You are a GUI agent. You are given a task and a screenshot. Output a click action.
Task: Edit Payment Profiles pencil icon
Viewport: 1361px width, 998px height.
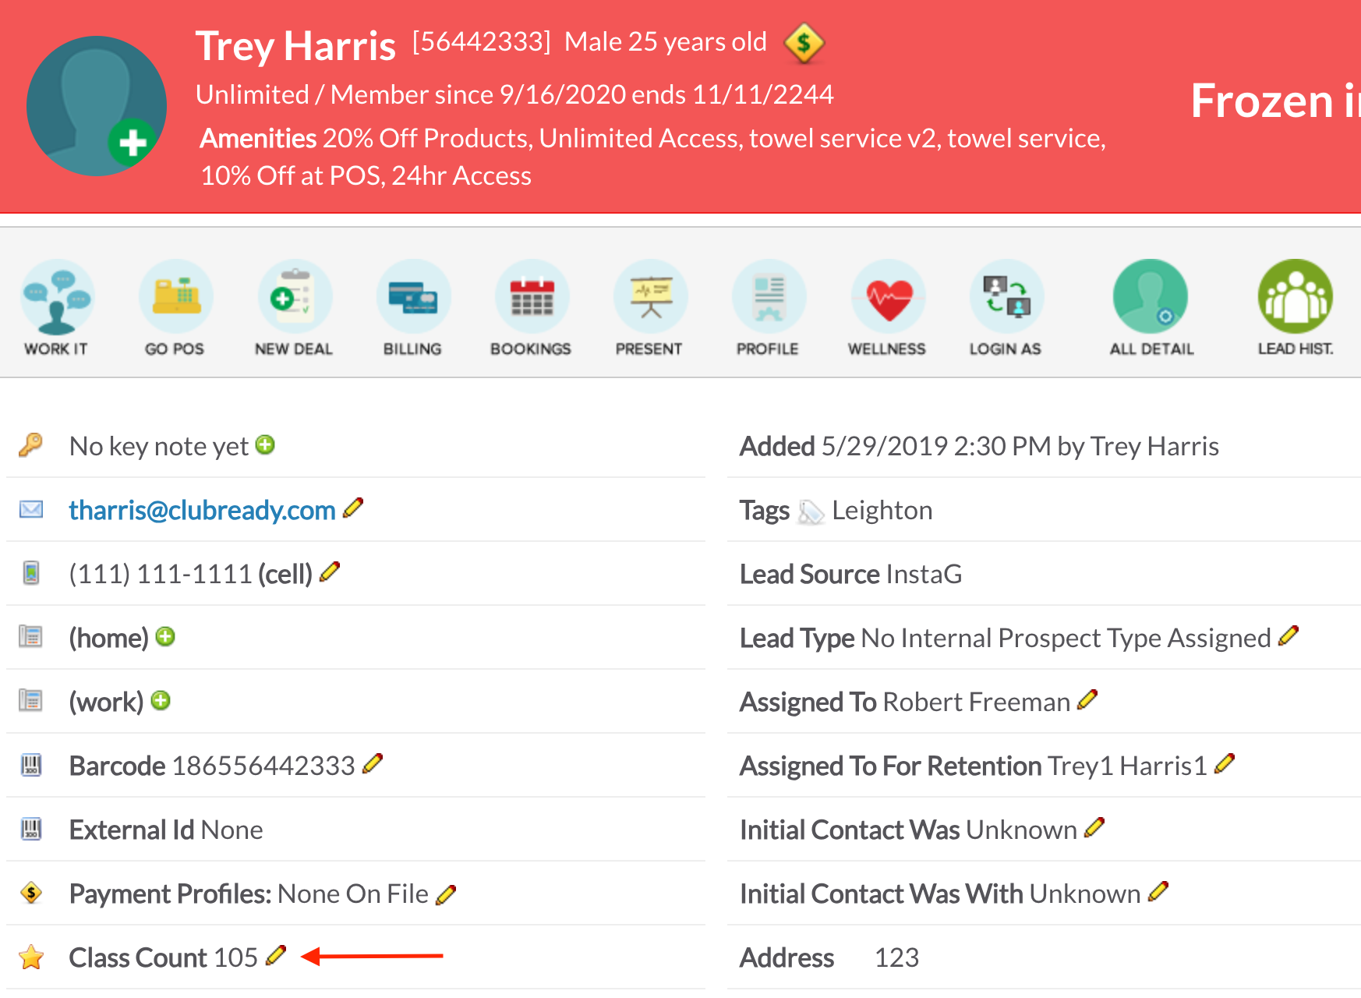pyautogui.click(x=446, y=894)
